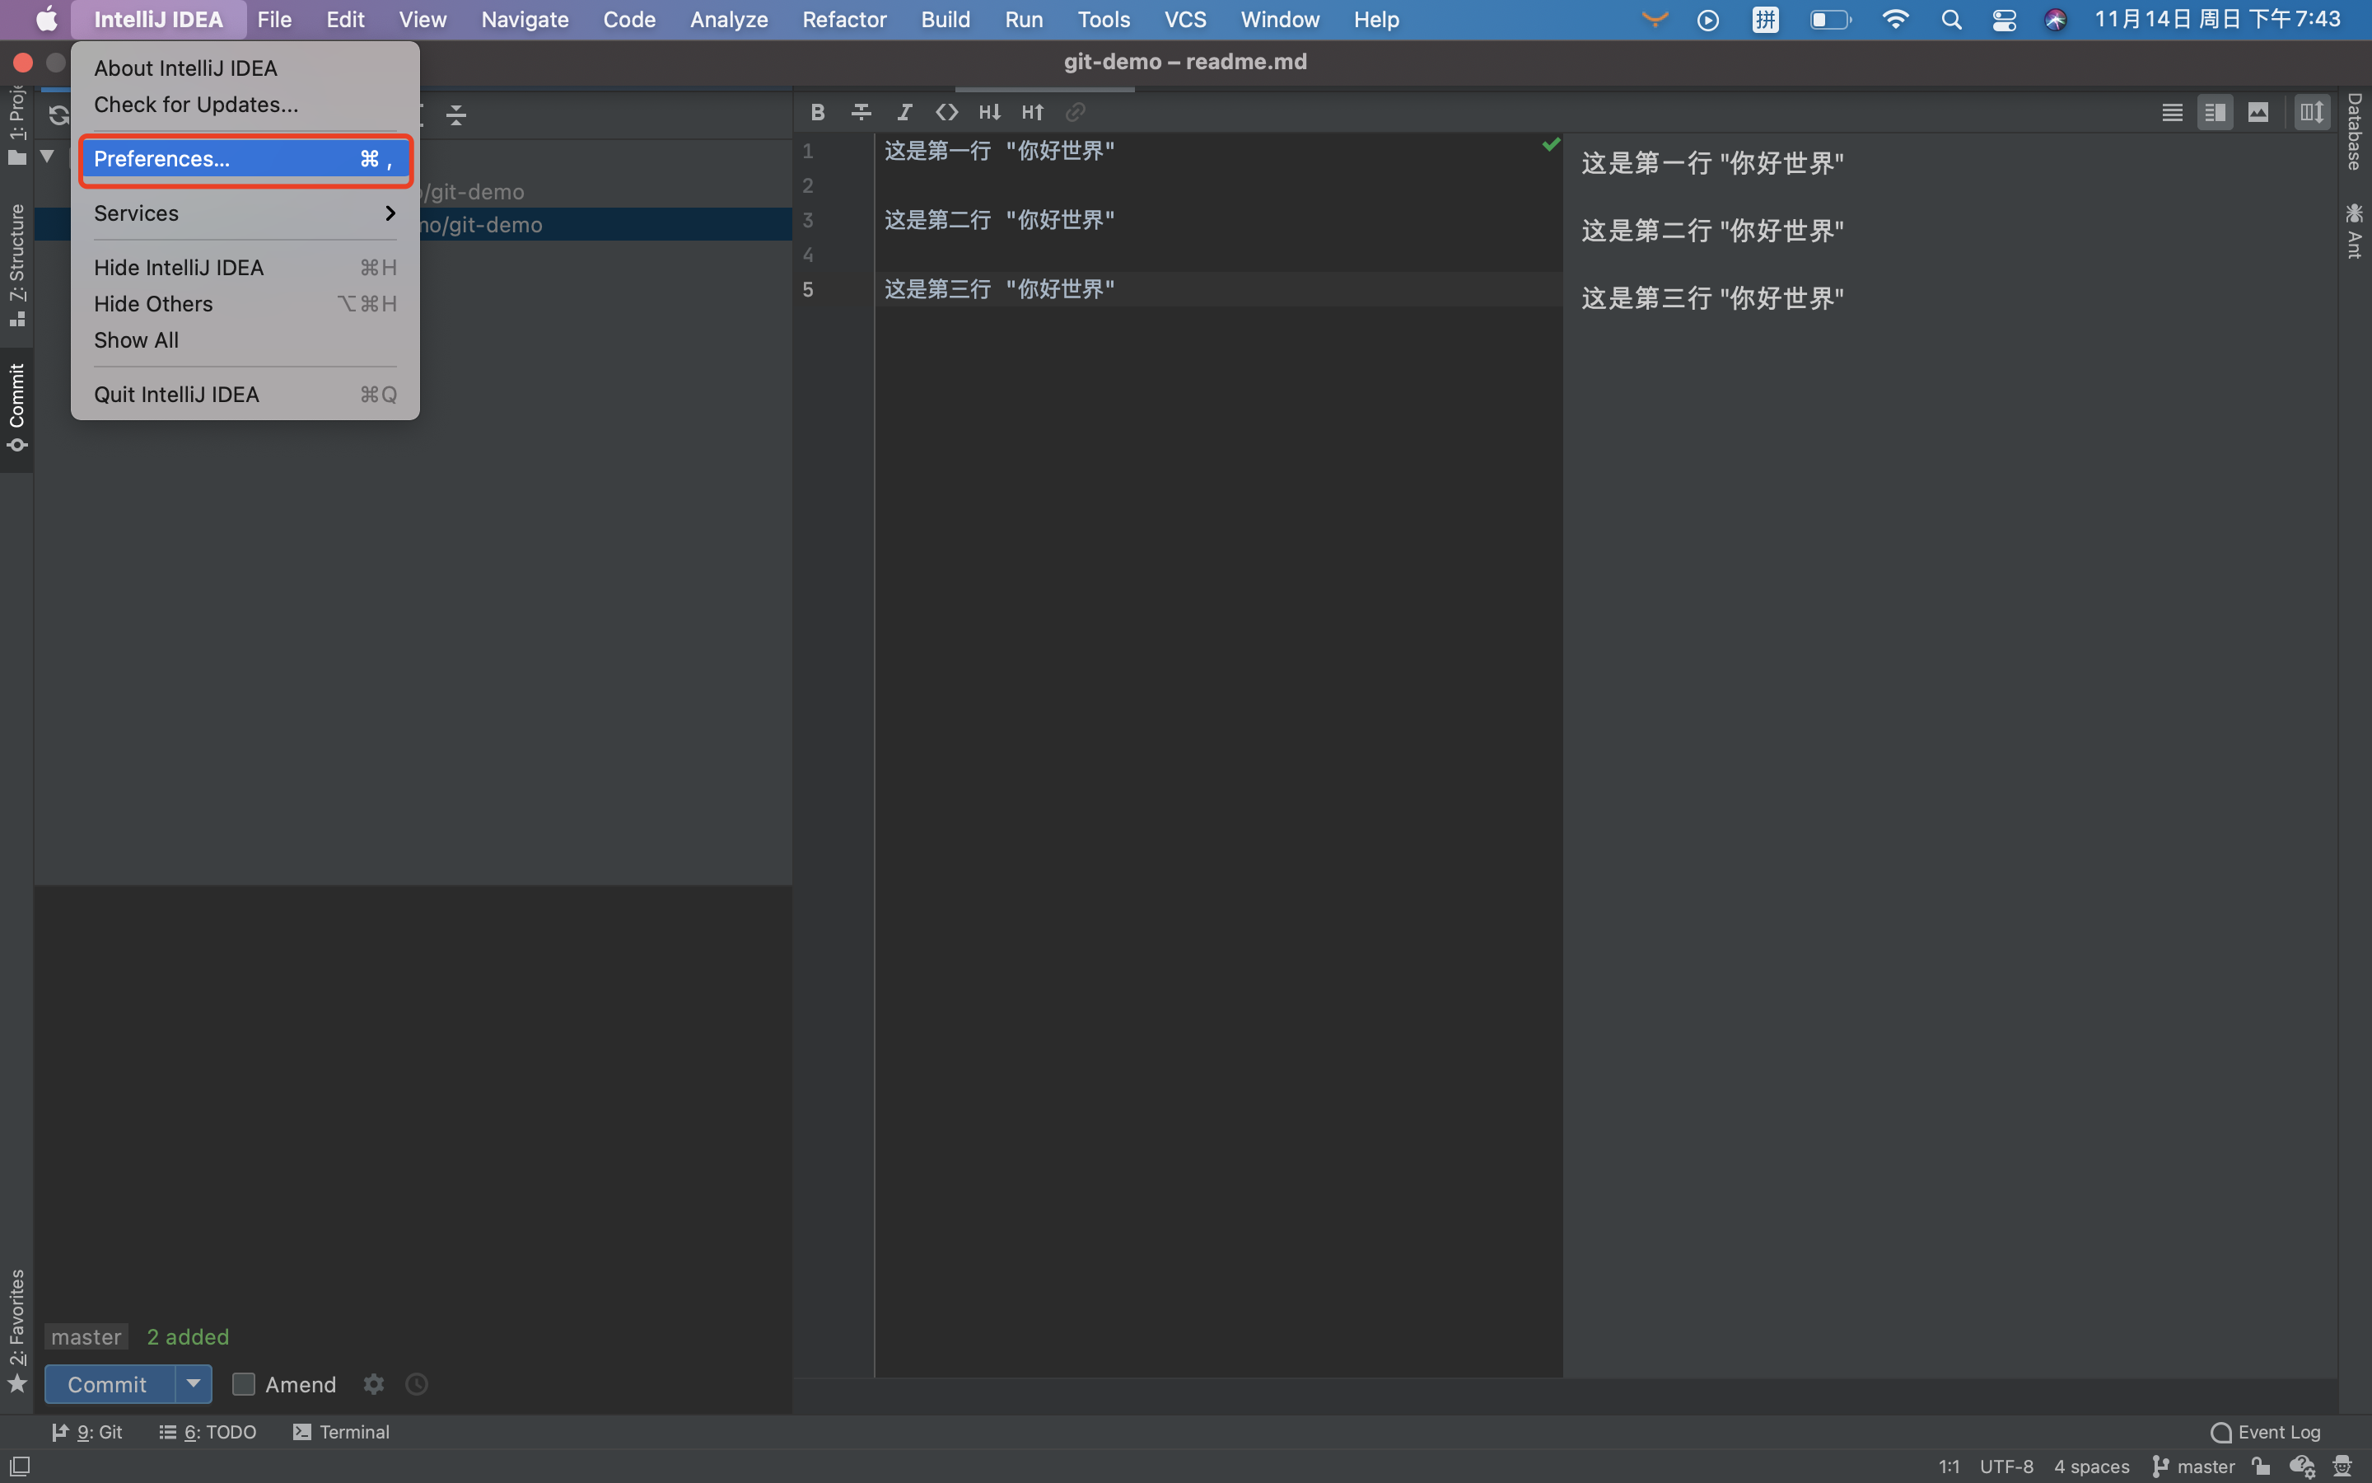Refresh changes in the Commit panel
Viewport: 2372px width, 1483px height.
pyautogui.click(x=58, y=115)
